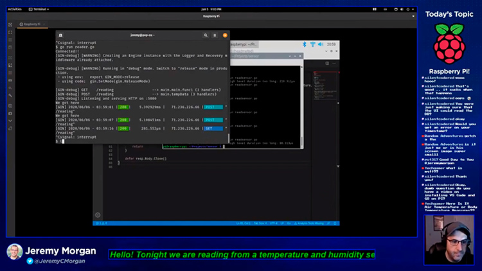The image size is (482, 271).
Task: Minimize the viewer using the sidebar chevron icon
Action: click(10, 121)
